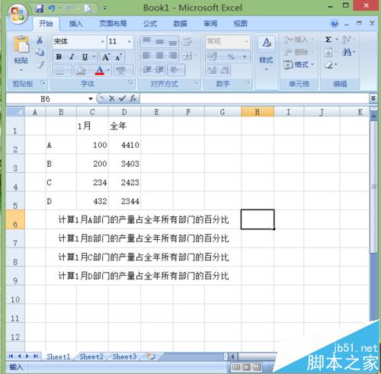Apply fill color bucket icon

(81, 71)
